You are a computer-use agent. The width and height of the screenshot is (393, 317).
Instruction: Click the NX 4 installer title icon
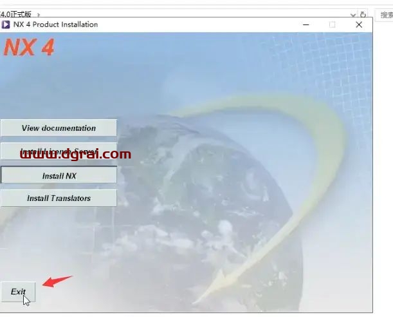[6, 24]
